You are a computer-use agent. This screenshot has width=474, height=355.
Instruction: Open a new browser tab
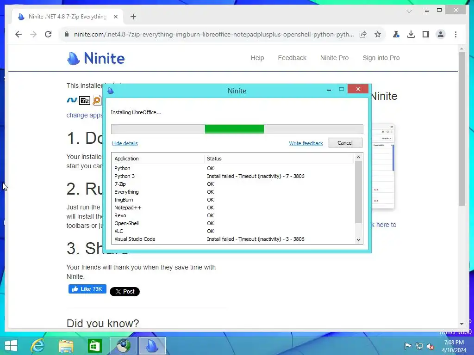pos(133,17)
